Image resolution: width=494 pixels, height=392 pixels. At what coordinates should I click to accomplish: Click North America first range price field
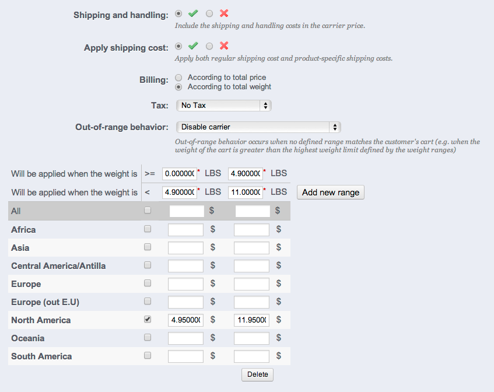[x=185, y=320]
